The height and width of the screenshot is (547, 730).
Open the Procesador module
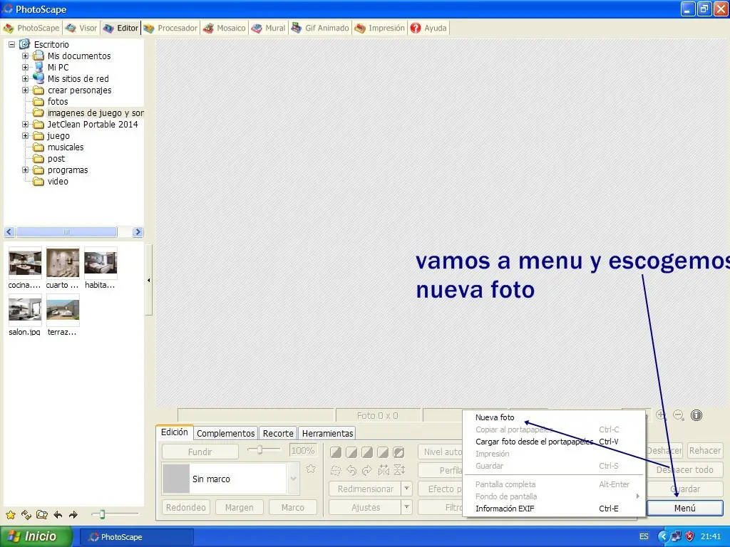[x=171, y=28]
